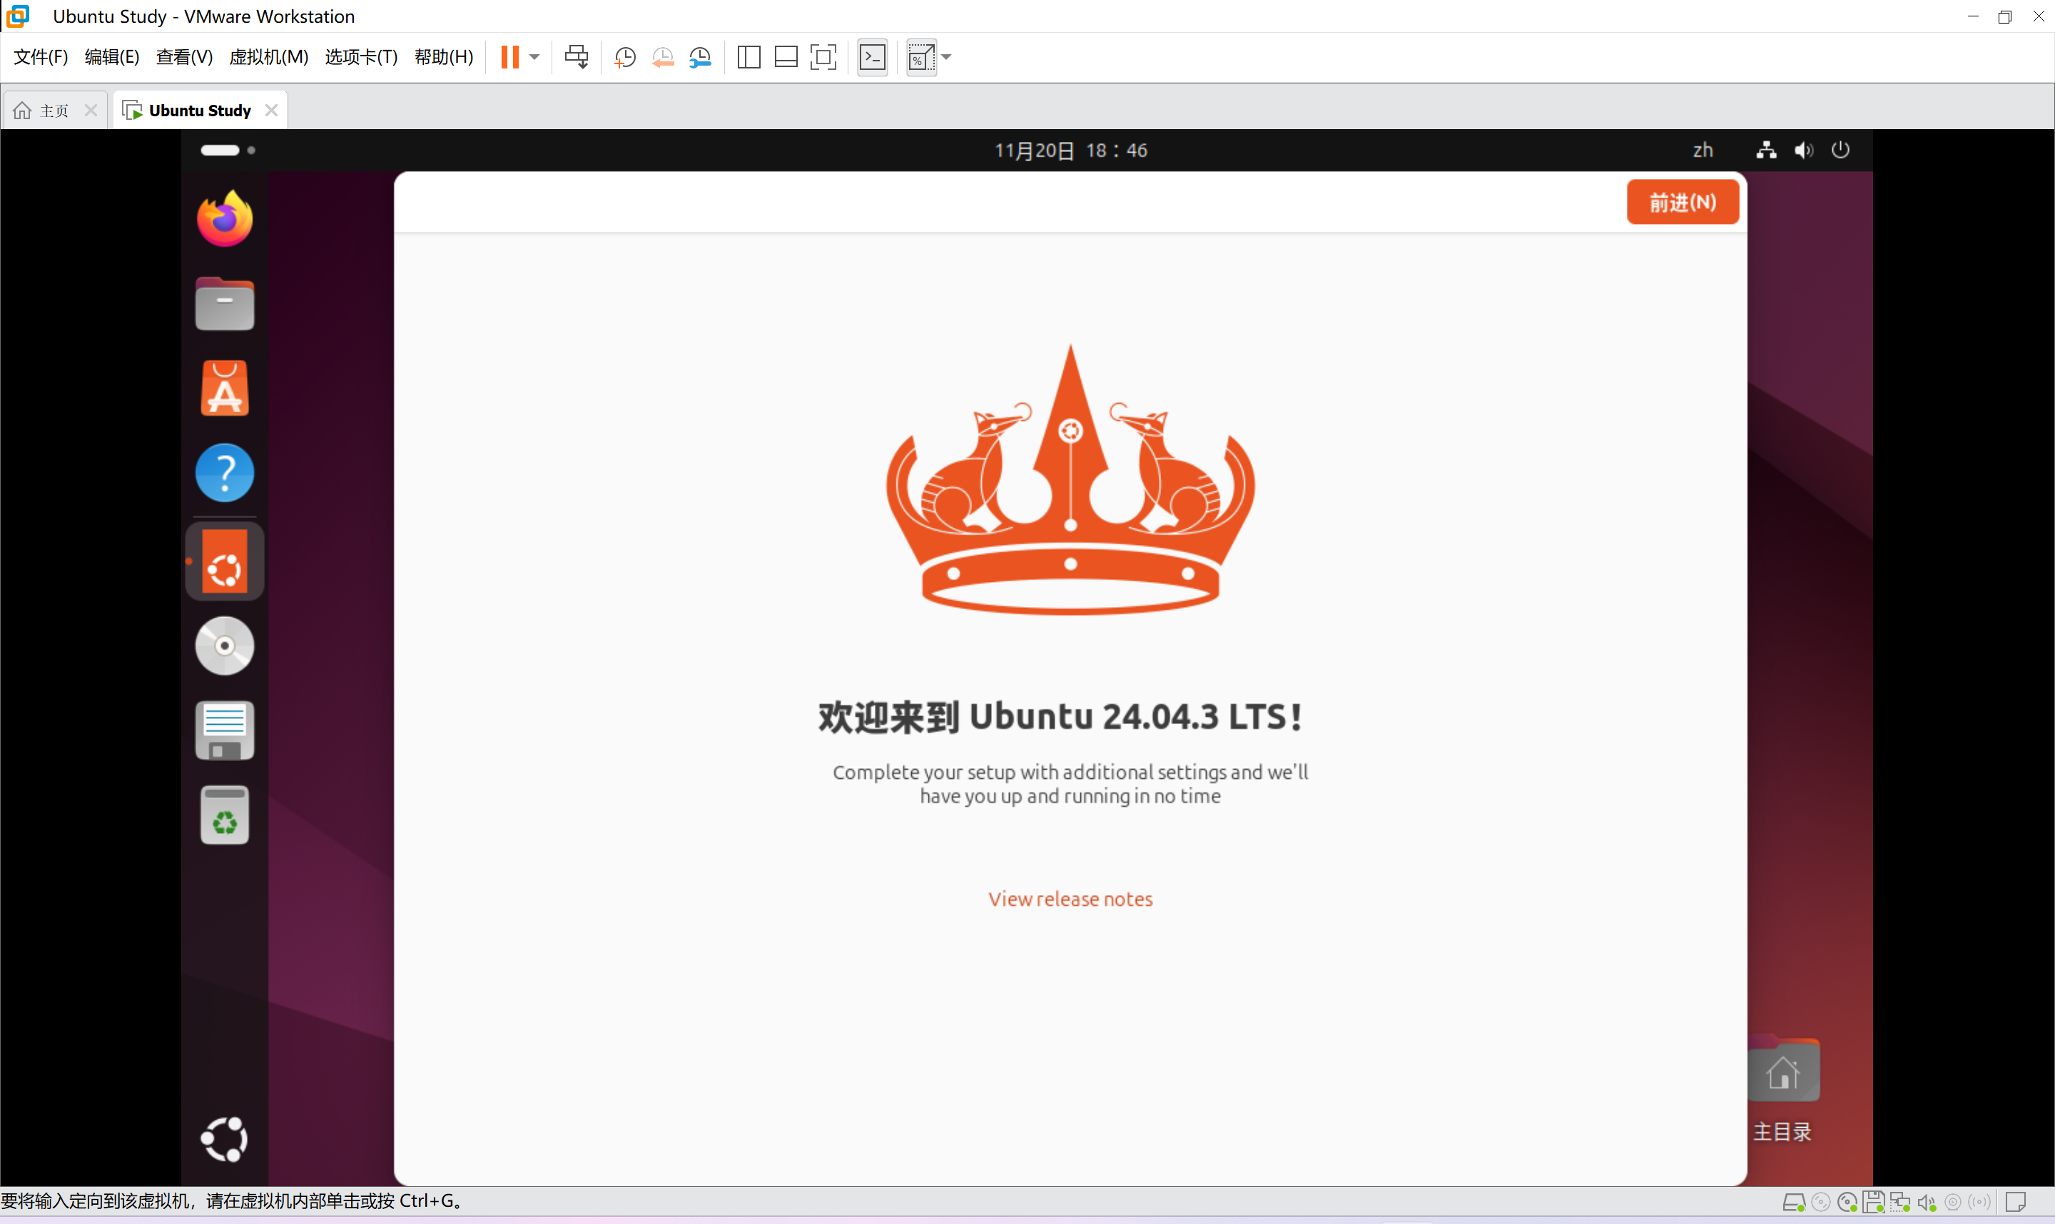Open Ubuntu App Center in dock
The height and width of the screenshot is (1224, 2055).
(x=224, y=389)
